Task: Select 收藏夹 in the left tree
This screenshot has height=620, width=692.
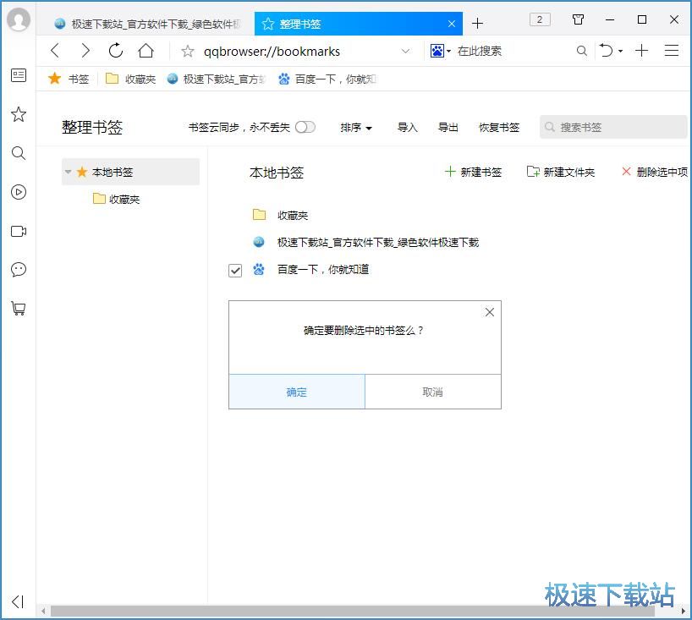Action: pos(117,199)
